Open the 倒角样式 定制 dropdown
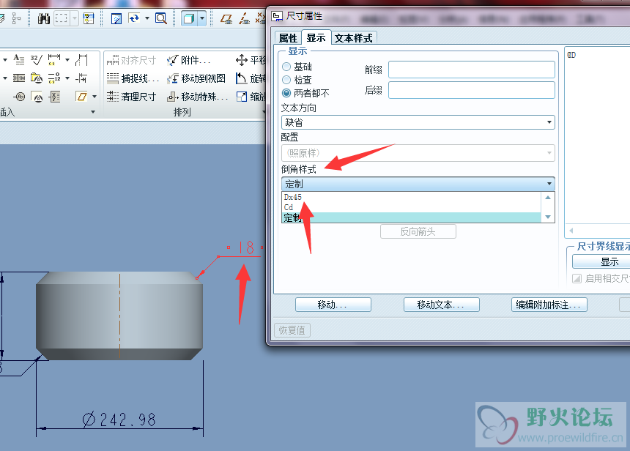 418,184
